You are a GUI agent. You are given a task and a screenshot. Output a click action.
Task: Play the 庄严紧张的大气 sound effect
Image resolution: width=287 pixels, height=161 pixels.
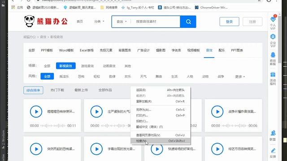[96, 111]
